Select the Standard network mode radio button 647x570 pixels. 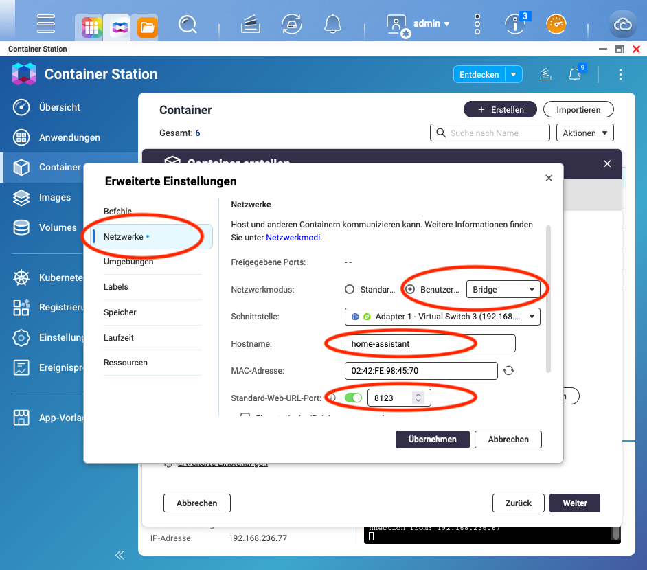coord(350,289)
